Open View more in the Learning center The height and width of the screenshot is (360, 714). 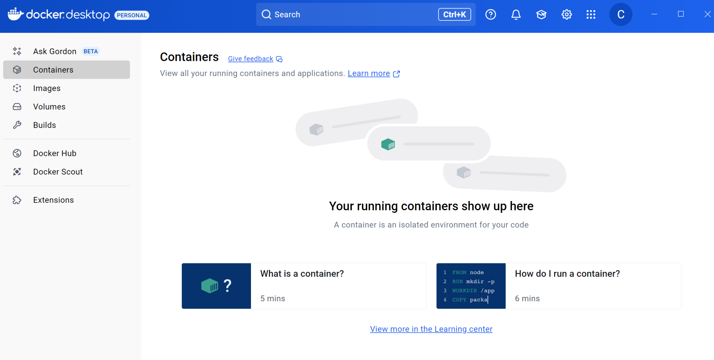431,329
